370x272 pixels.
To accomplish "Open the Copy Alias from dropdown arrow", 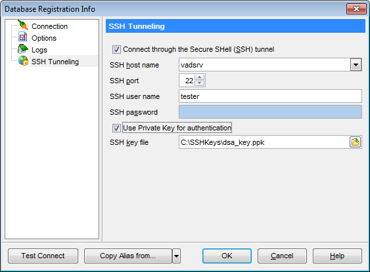I will pos(177,256).
